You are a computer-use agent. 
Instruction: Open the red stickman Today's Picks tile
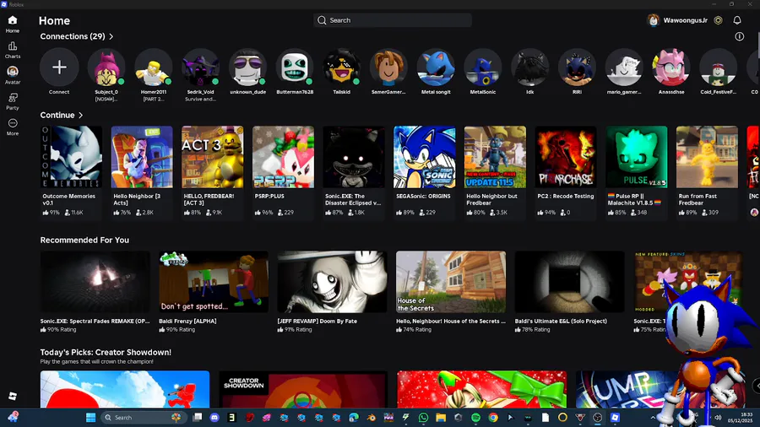pyautogui.click(x=125, y=389)
